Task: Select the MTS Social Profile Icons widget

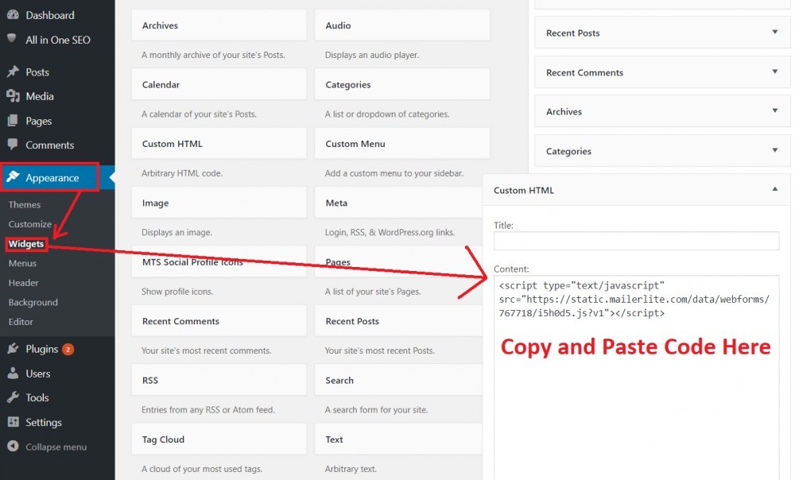Action: click(x=219, y=261)
